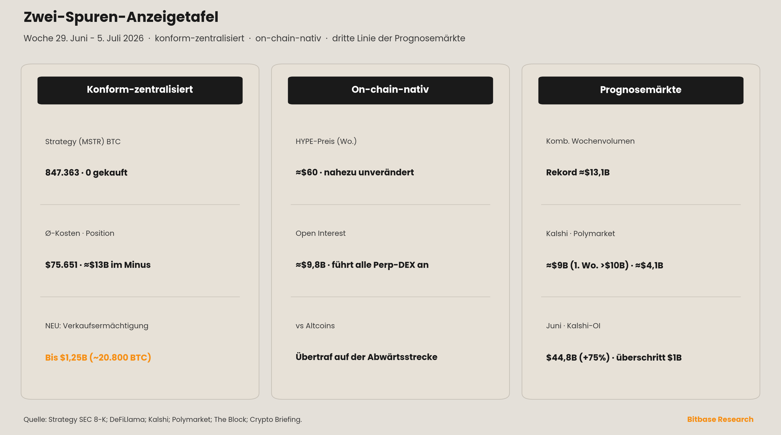Click konform-zentralisiert in the subtitle
Screen dimensions: 781x435
(x=199, y=38)
